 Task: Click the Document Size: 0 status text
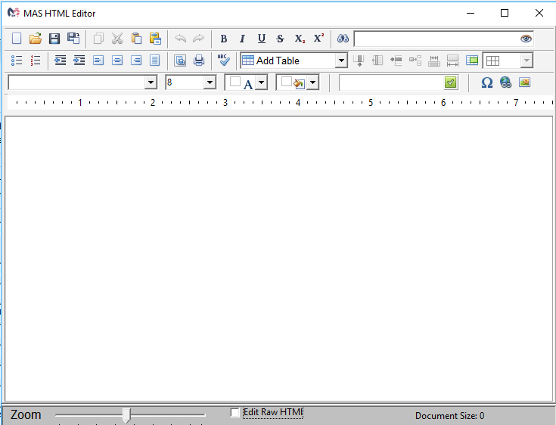[449, 415]
